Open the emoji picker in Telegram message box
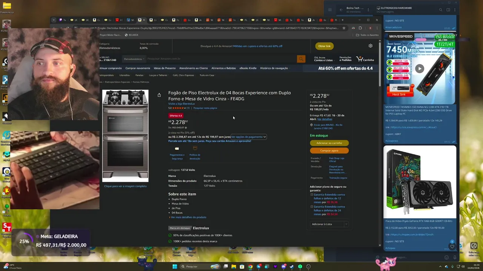The width and height of the screenshot is (483, 271). (446, 257)
